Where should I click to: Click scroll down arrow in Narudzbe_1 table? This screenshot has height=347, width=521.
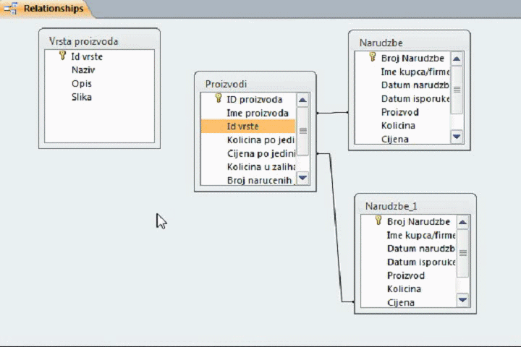462,299
